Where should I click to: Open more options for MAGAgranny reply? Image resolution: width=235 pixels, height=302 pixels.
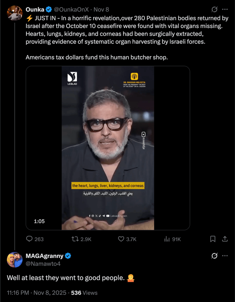click(x=225, y=256)
